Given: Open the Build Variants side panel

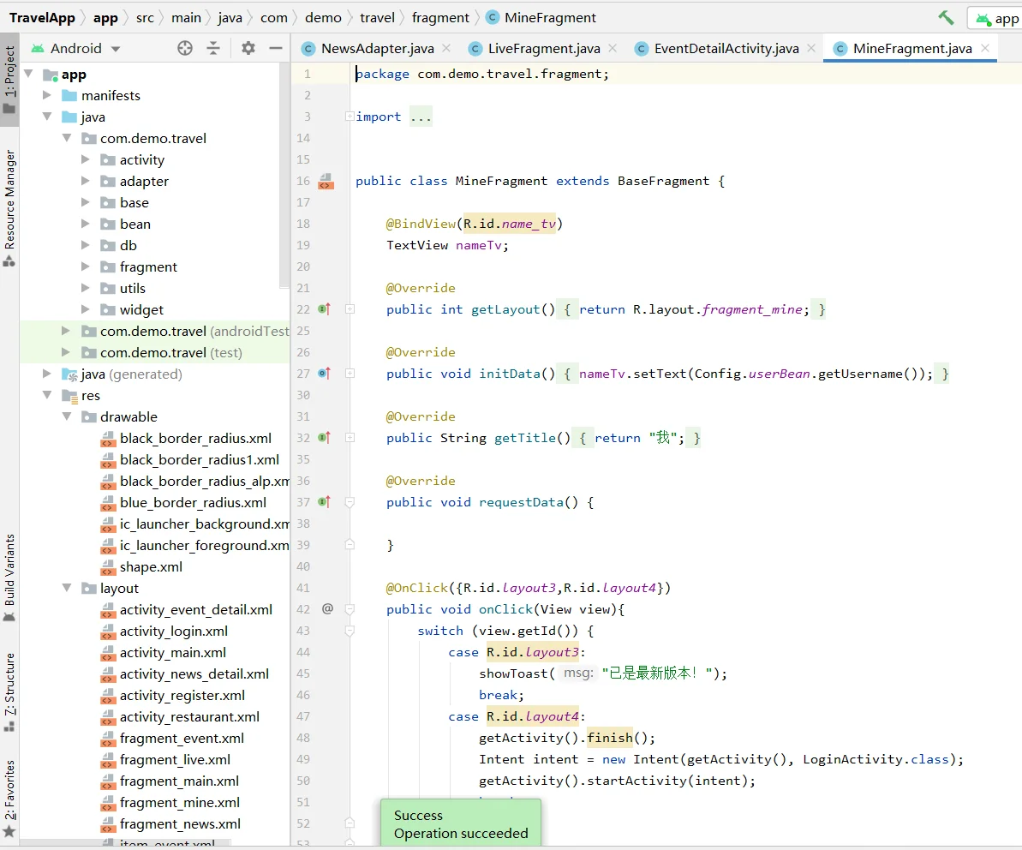Looking at the screenshot, I should coord(9,570).
